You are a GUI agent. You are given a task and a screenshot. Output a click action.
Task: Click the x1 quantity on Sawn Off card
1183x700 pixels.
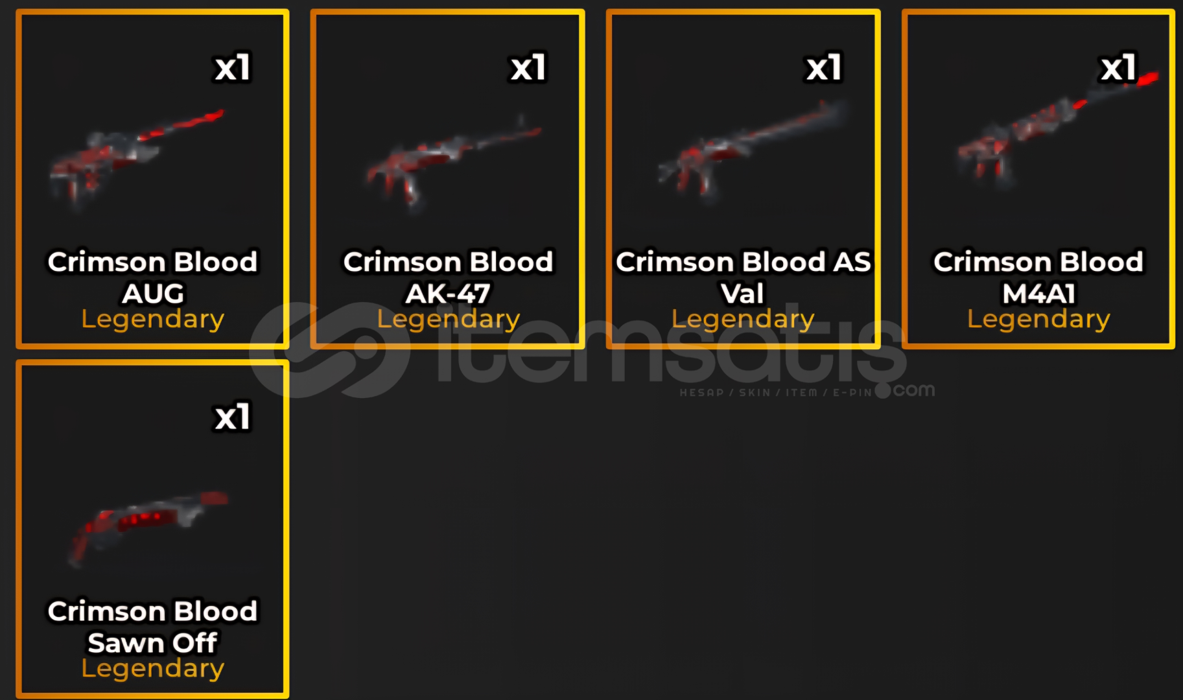[x=233, y=417]
